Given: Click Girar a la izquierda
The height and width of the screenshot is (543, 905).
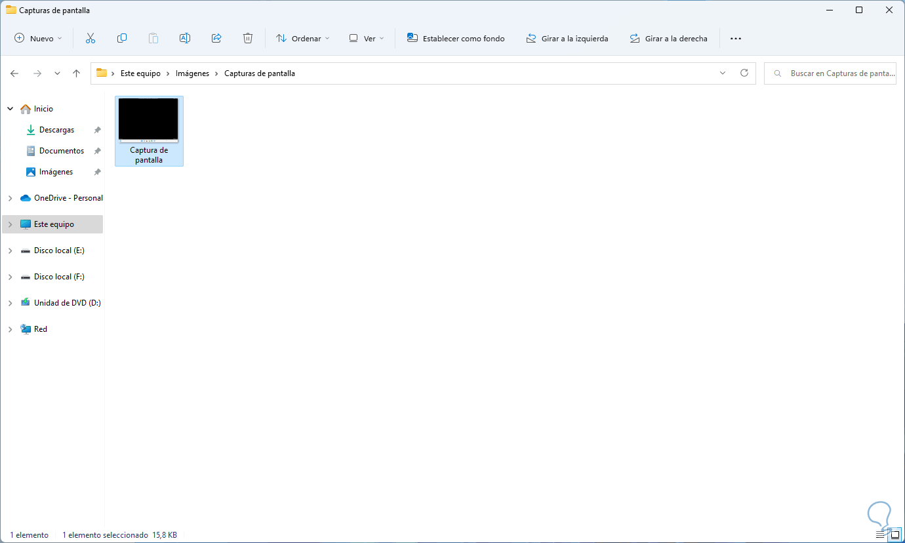Looking at the screenshot, I should (x=567, y=39).
